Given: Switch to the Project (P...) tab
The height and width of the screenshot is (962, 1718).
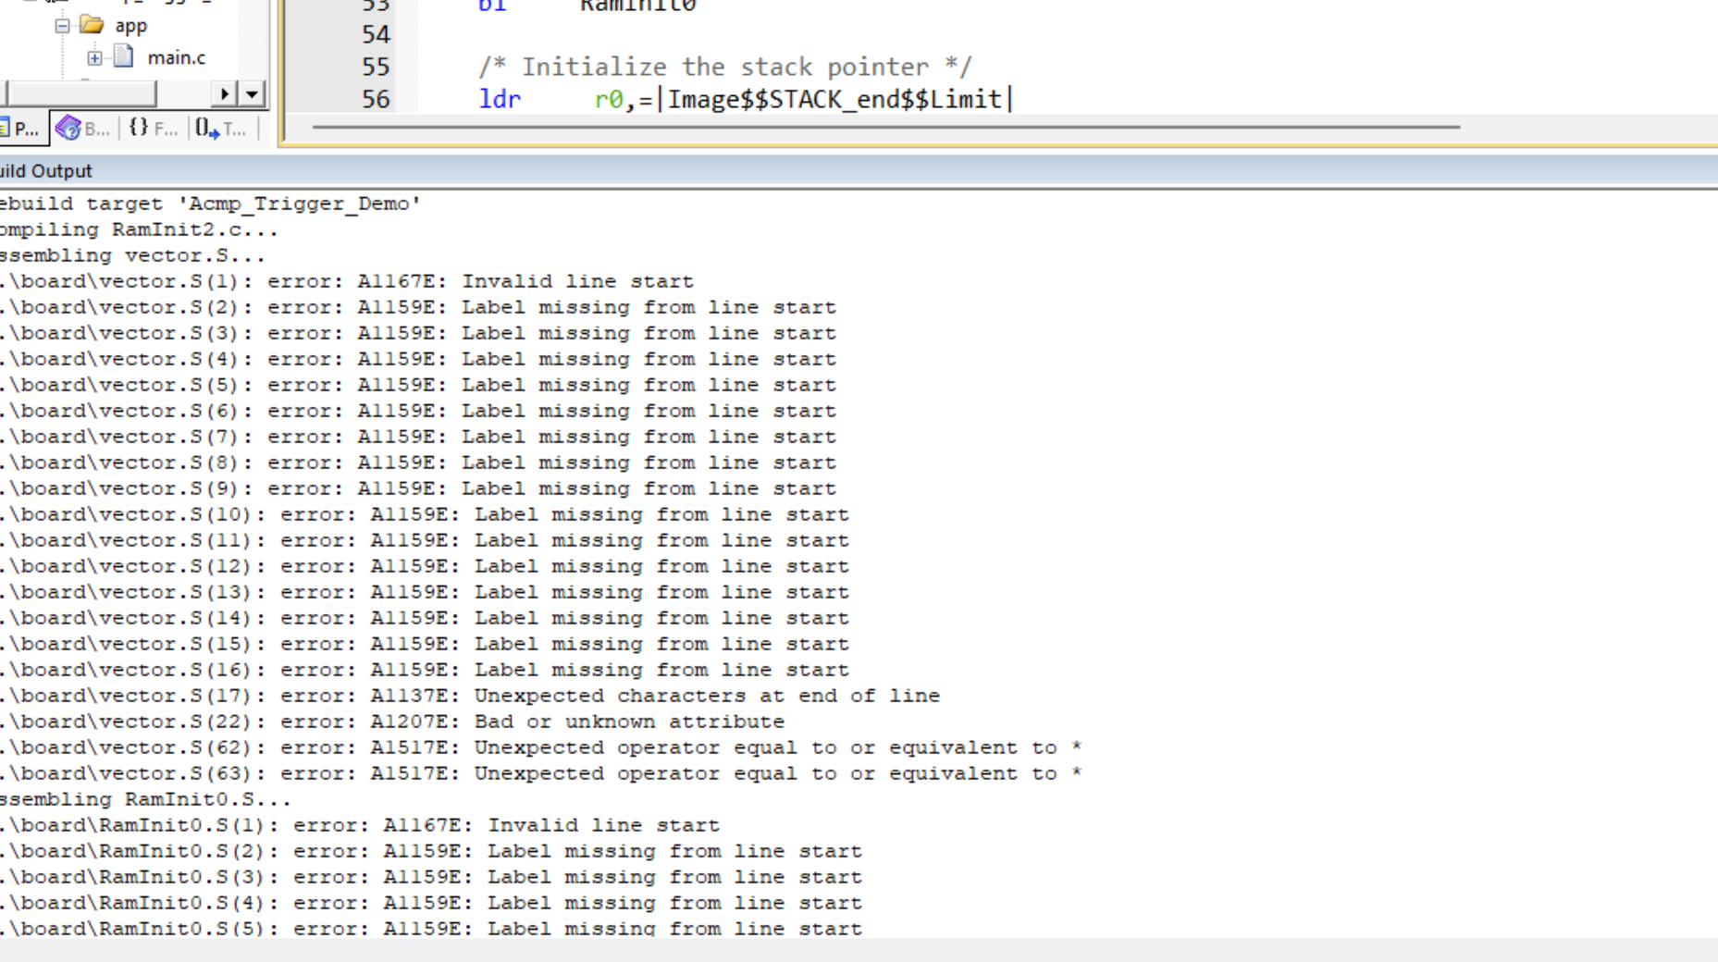Looking at the screenshot, I should [22, 129].
